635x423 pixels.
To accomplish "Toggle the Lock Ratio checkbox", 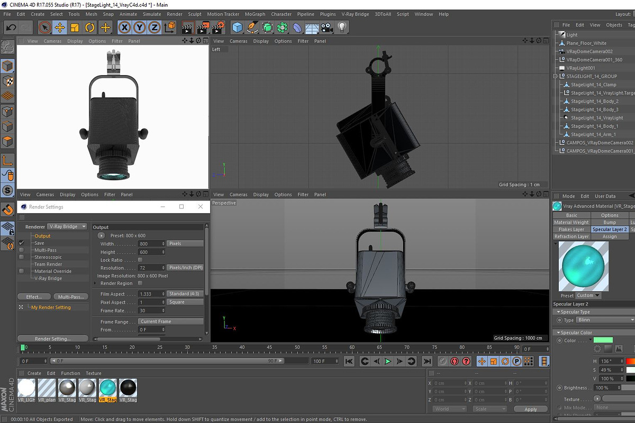I will pyautogui.click(x=140, y=260).
